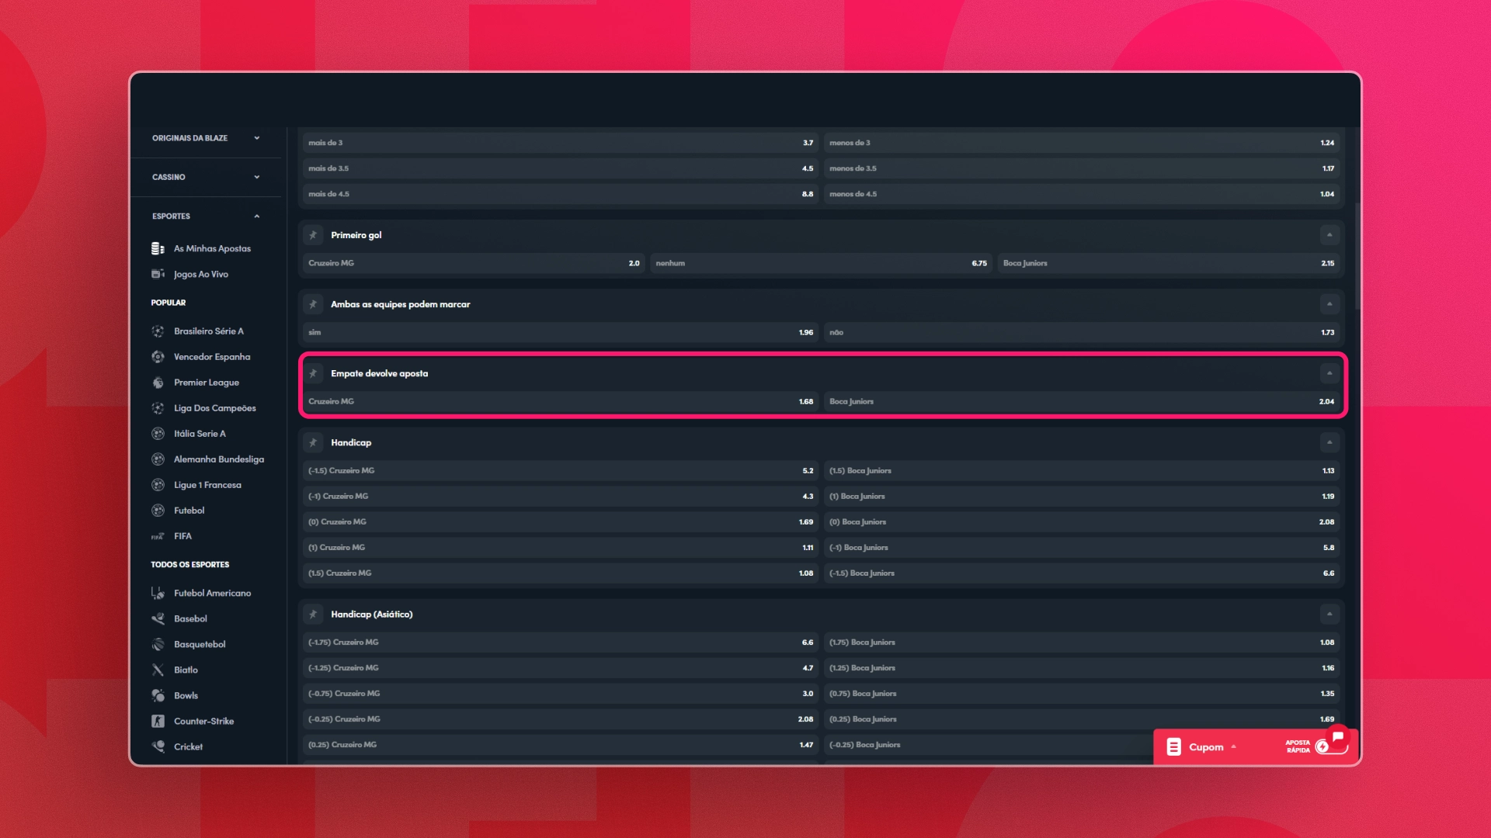This screenshot has height=838, width=1491.
Task: Select (0.75) Boca Juniors Asian handicap 1.35
Action: click(x=1082, y=693)
